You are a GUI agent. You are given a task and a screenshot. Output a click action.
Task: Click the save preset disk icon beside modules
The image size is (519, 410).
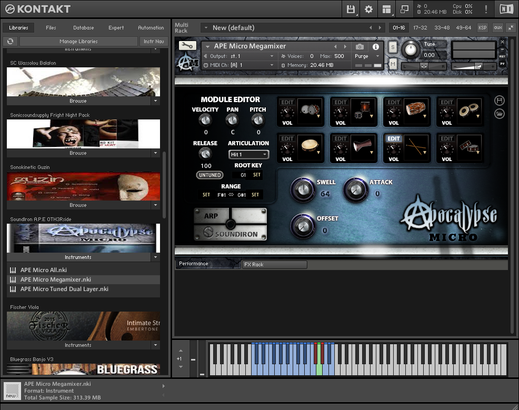(500, 101)
